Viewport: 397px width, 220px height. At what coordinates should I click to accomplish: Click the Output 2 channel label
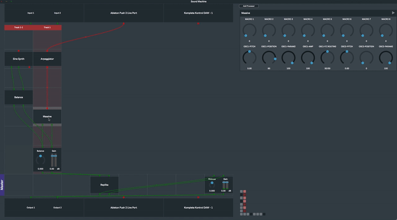tap(58, 208)
